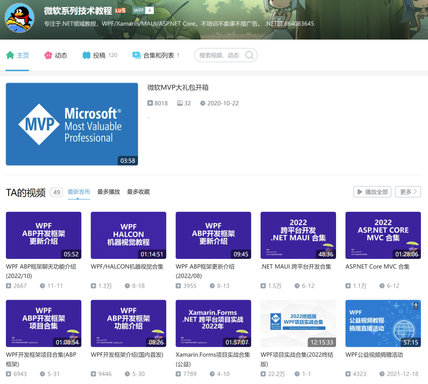Click the play icon in 播放全部 button
428x384 pixels.
pyautogui.click(x=360, y=192)
